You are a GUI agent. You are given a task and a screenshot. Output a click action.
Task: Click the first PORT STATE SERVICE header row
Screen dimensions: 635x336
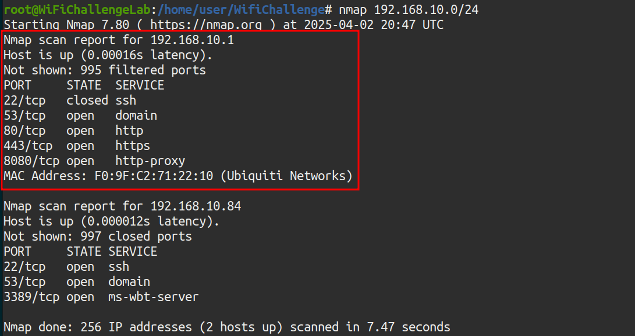(x=84, y=85)
